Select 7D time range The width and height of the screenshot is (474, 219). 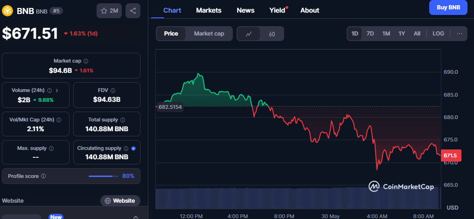click(x=370, y=34)
